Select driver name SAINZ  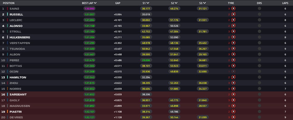tap(14, 9)
